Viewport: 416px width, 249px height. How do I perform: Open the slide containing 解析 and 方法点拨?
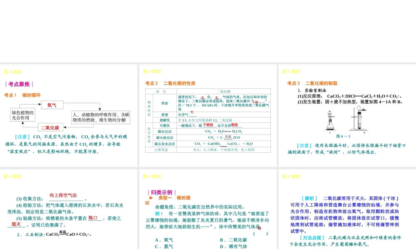pos(347,209)
